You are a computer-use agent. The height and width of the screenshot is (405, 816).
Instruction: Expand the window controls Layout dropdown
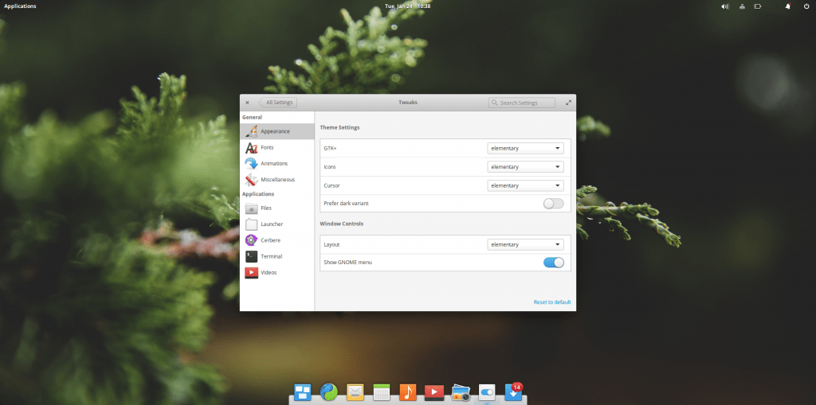pos(525,244)
